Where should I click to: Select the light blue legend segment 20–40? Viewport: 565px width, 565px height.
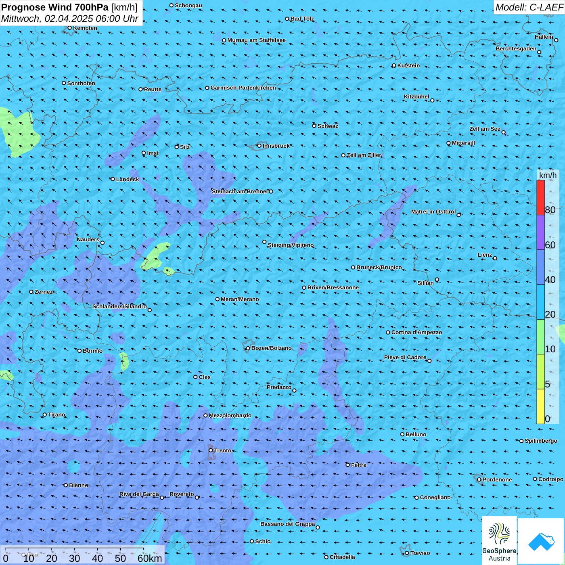(x=540, y=302)
